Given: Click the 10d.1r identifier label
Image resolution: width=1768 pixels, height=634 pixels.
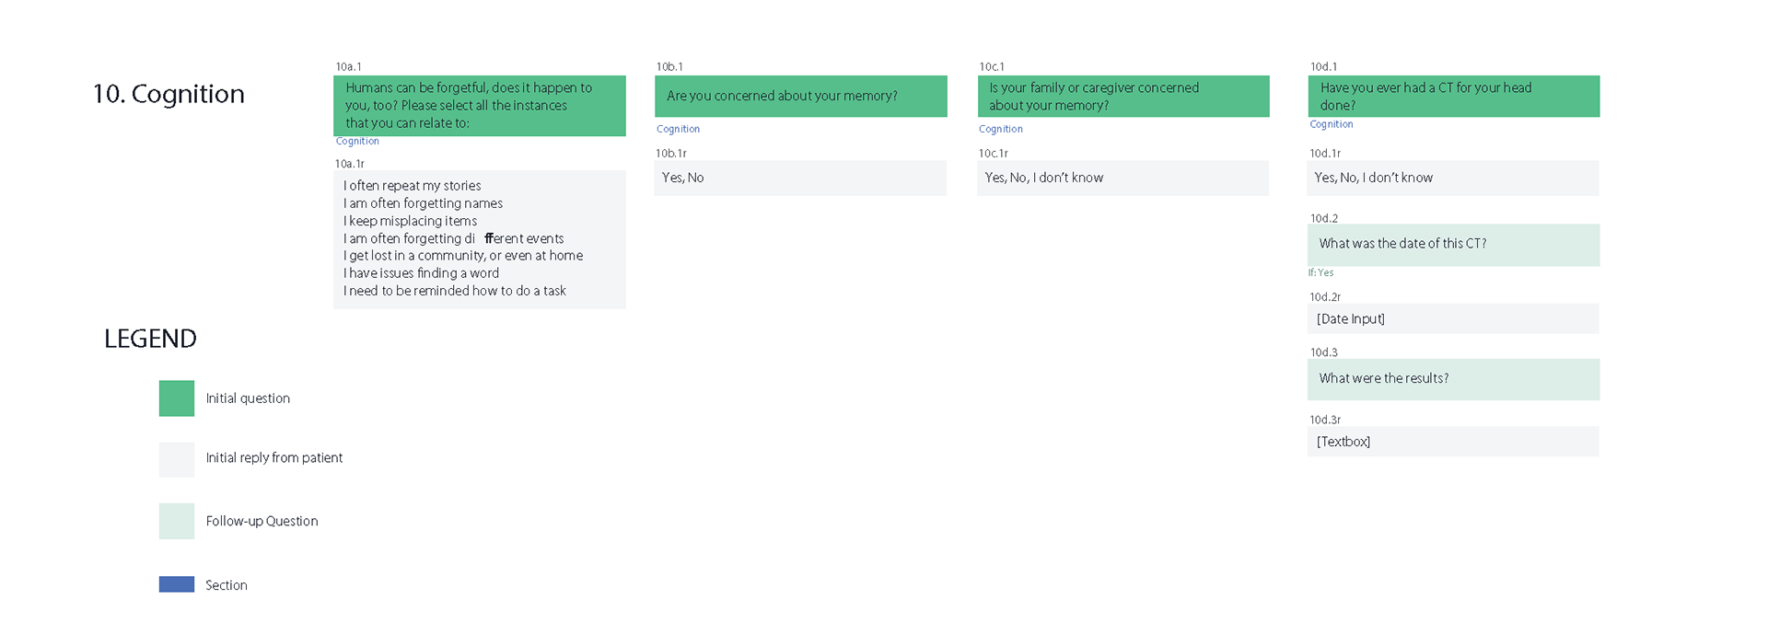Looking at the screenshot, I should pos(1326,154).
